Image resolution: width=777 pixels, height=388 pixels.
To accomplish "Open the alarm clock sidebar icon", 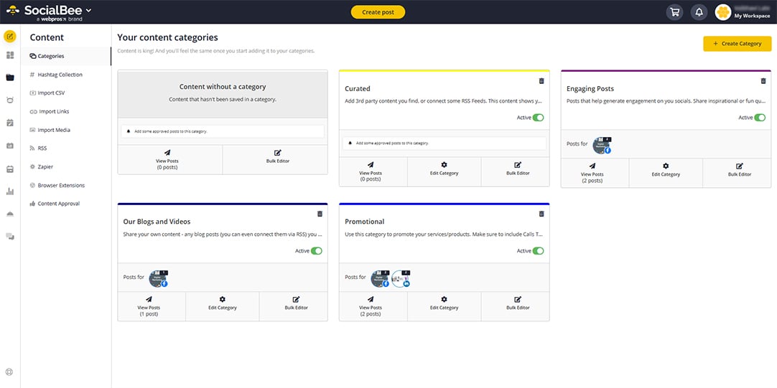I will click(x=10, y=100).
